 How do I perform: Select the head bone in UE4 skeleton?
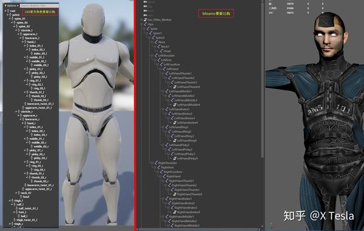(x=25, y=196)
